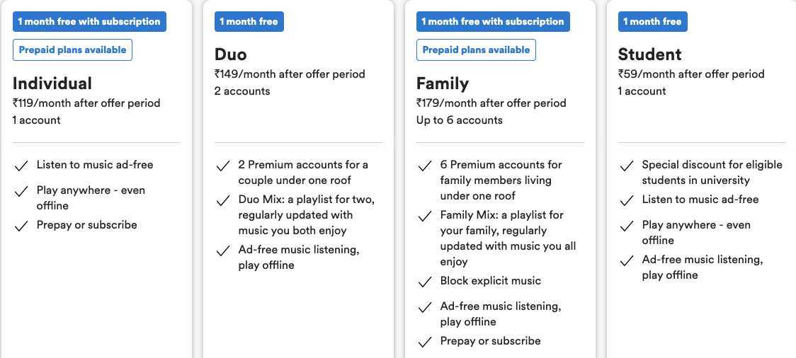Click '1 month free' badge on Duo plan
This screenshot has height=358, width=796.
tap(249, 21)
